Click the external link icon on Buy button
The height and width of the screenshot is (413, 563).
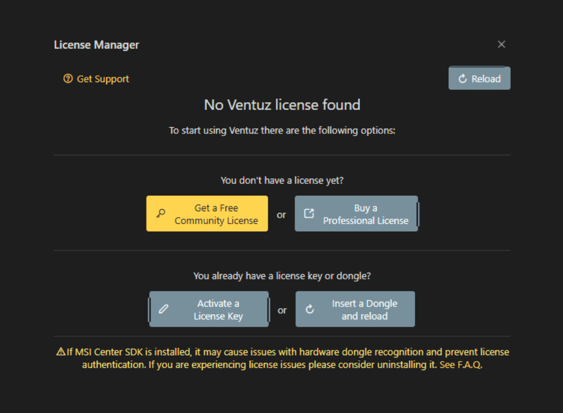pos(309,213)
